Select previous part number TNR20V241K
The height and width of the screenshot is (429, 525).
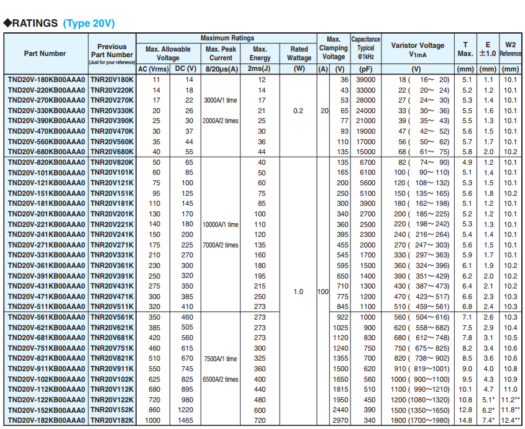[x=112, y=234]
